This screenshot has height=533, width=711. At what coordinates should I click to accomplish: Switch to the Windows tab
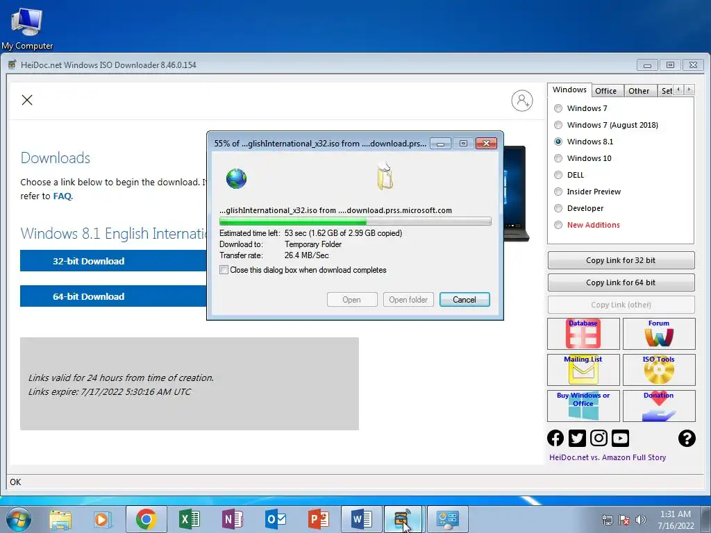(569, 90)
